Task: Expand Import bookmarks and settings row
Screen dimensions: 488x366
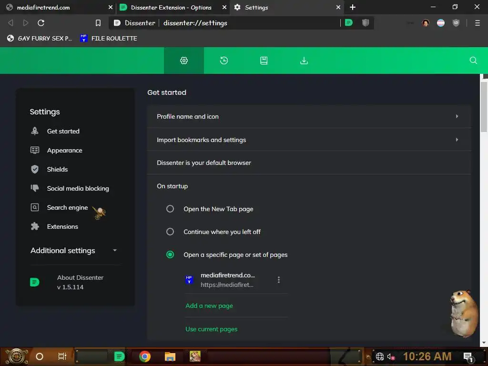Action: coord(309,140)
